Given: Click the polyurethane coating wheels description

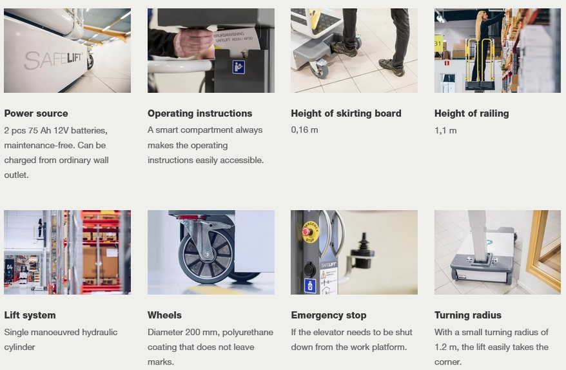Looking at the screenshot, I should coord(210,347).
